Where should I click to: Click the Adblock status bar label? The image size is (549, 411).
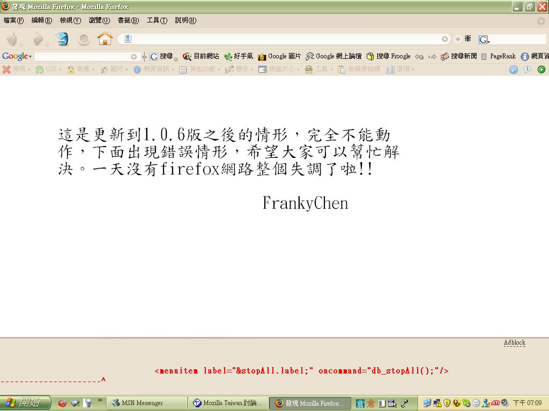coord(514,342)
